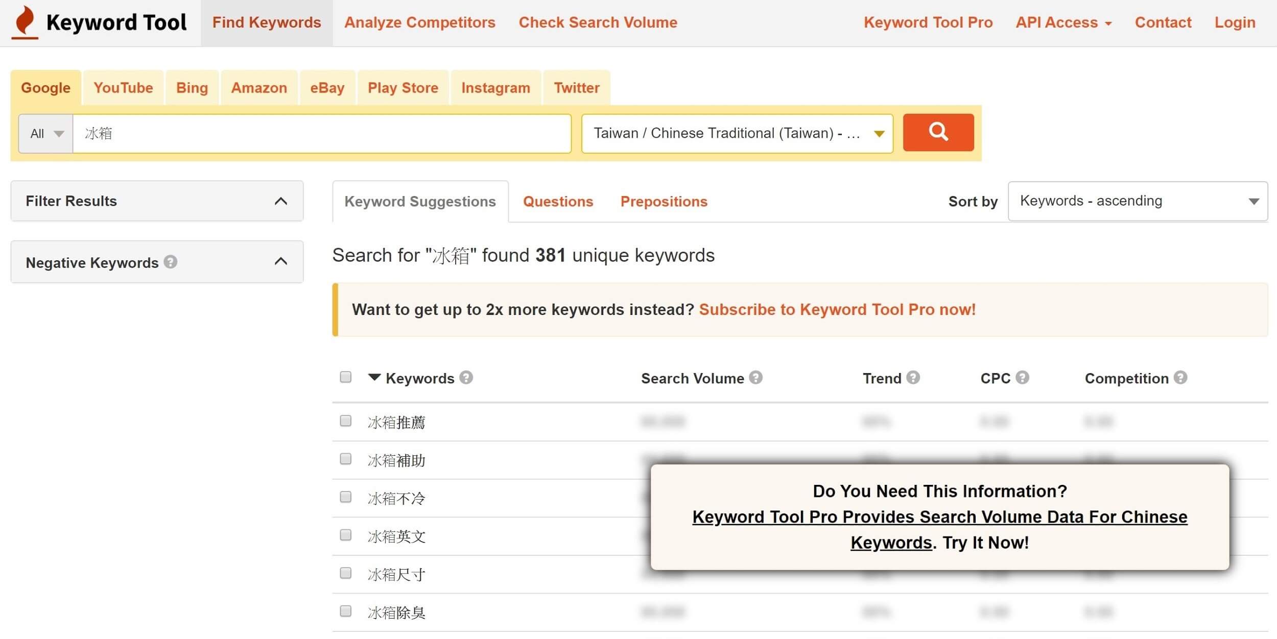The height and width of the screenshot is (639, 1277).
Task: Click the keyword 冰箱不冷 text
Action: [396, 498]
